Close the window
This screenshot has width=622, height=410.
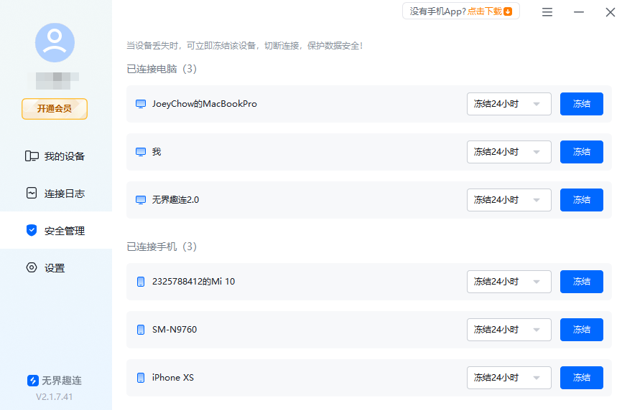(x=611, y=12)
